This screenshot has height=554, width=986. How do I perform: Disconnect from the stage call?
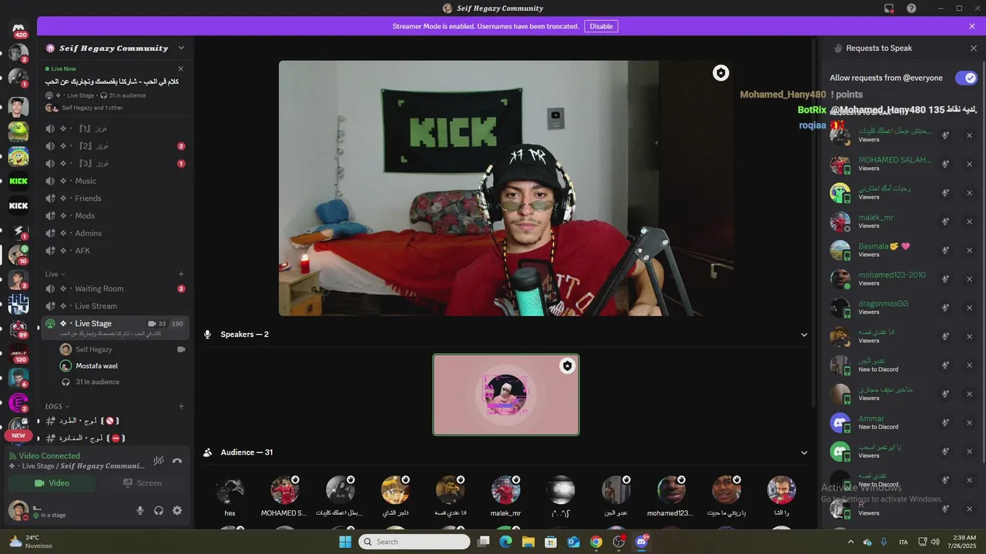[177, 461]
